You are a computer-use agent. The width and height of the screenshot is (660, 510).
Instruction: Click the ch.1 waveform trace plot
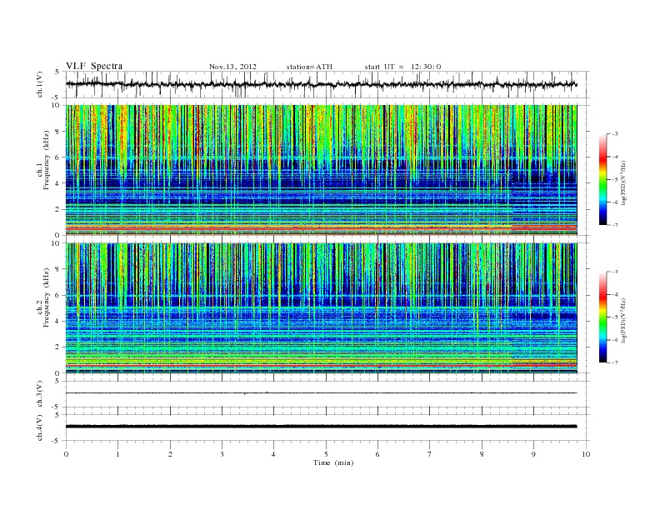(x=321, y=84)
